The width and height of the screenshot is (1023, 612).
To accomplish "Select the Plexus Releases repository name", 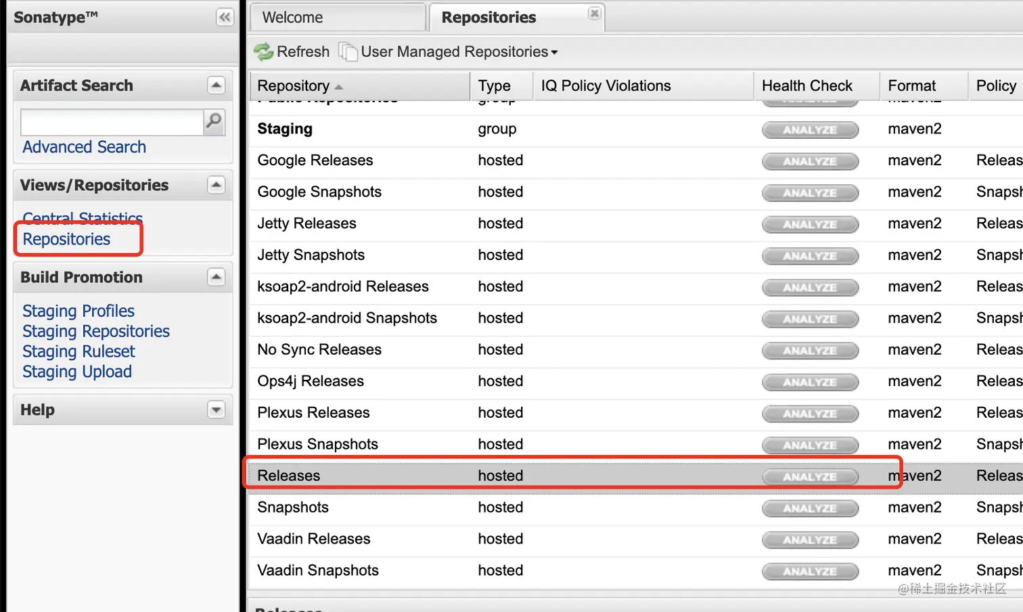I will point(313,413).
